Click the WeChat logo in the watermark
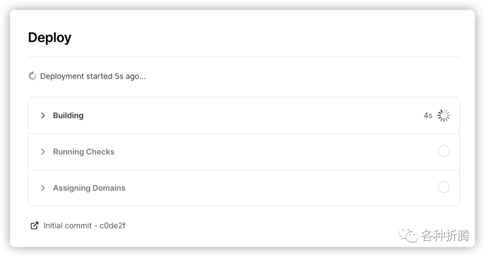Image resolution: width=485 pixels, height=257 pixels. [x=408, y=235]
